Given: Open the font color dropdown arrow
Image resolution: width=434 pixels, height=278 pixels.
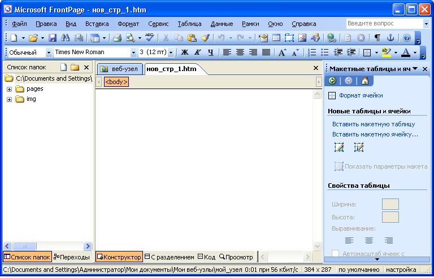Looking at the screenshot, I should (x=415, y=52).
